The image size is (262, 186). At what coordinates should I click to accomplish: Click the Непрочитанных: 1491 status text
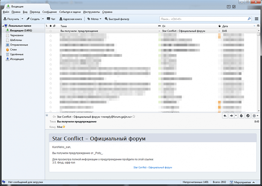pyautogui.click(x=196, y=182)
